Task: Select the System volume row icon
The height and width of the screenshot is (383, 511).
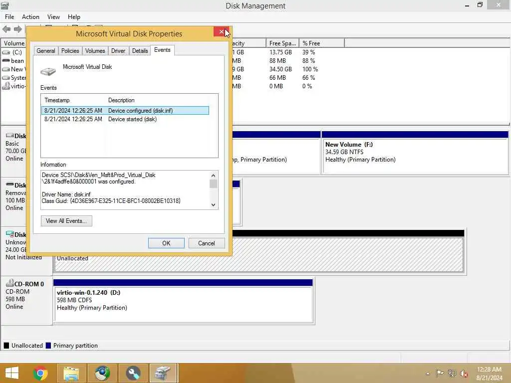Action: coord(6,77)
